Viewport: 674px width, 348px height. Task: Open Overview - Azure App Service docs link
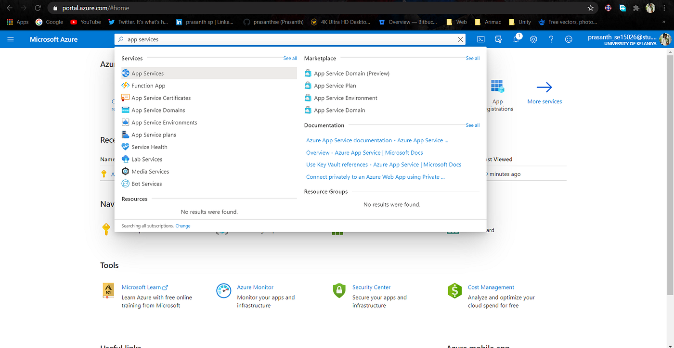tap(364, 152)
